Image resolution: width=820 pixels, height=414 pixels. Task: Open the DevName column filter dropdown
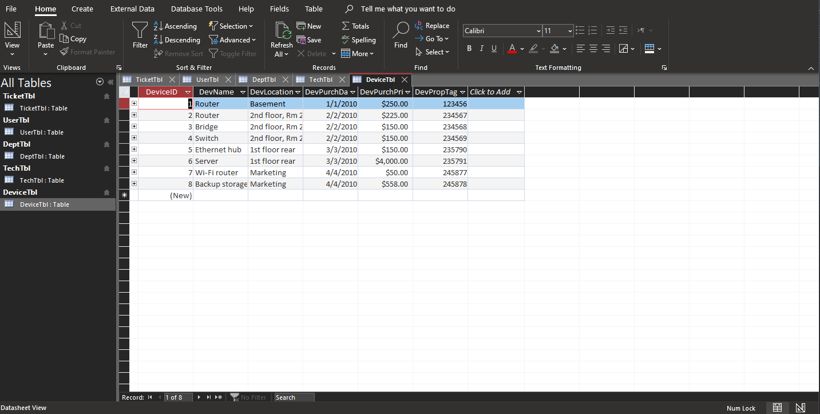(x=243, y=92)
